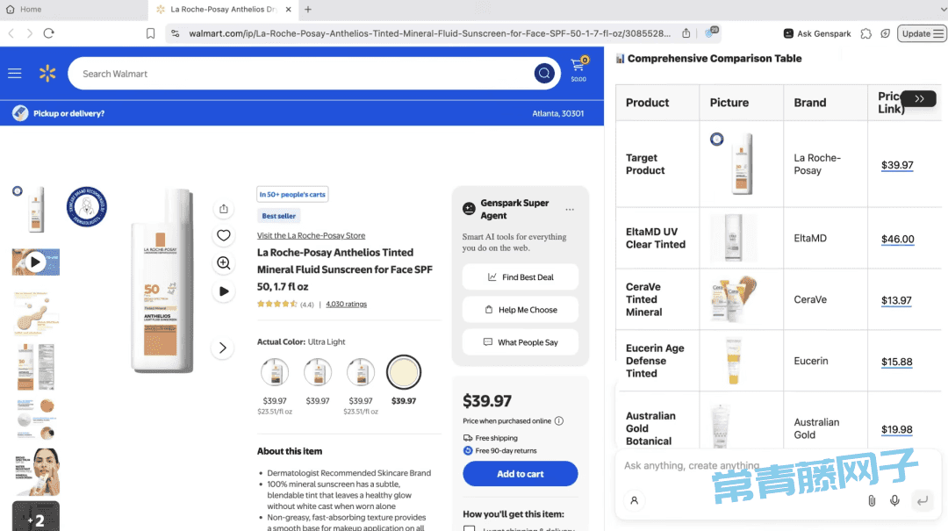Viewport: 948px width, 531px height.
Task: Open the Eucerin $15.88 price link
Action: tap(896, 362)
